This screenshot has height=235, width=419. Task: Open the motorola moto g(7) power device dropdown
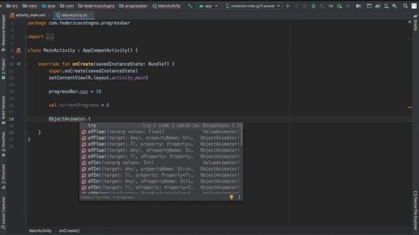pyautogui.click(x=253, y=6)
